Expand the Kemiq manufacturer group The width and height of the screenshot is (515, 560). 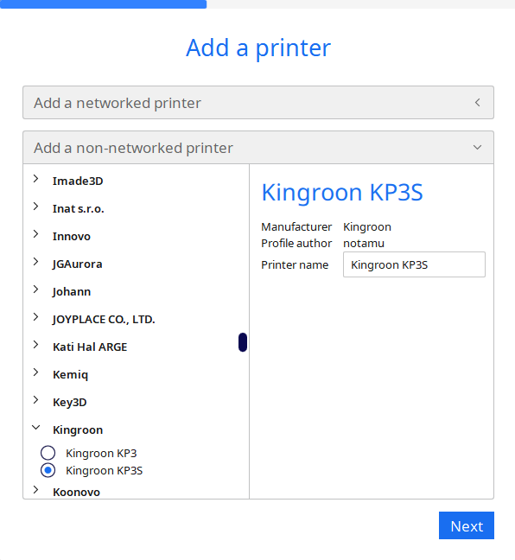click(35, 372)
